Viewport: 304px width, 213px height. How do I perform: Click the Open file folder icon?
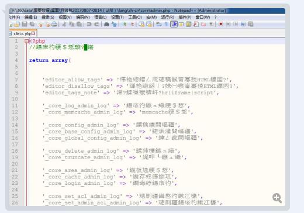point(17,24)
